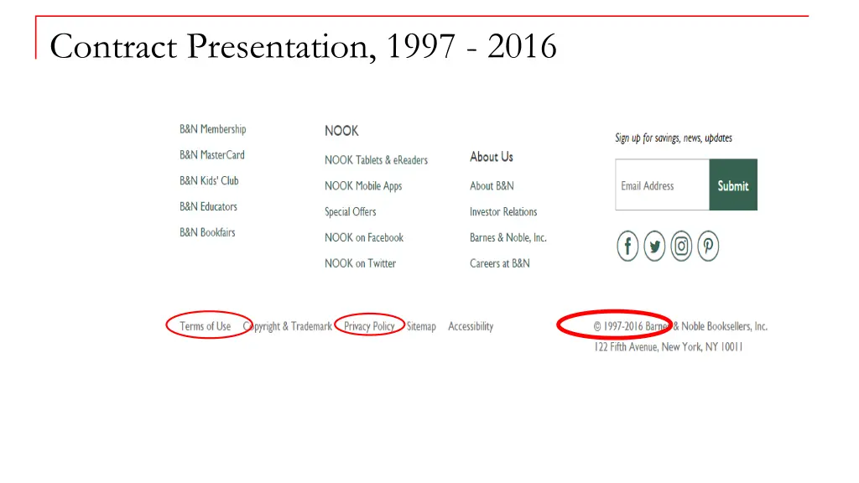
Task: Open Careers at B&N link
Action: (500, 263)
